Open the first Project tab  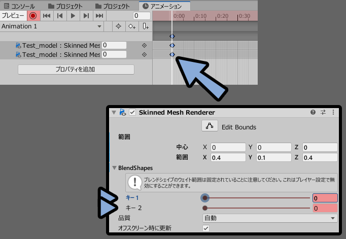pyautogui.click(x=65, y=6)
